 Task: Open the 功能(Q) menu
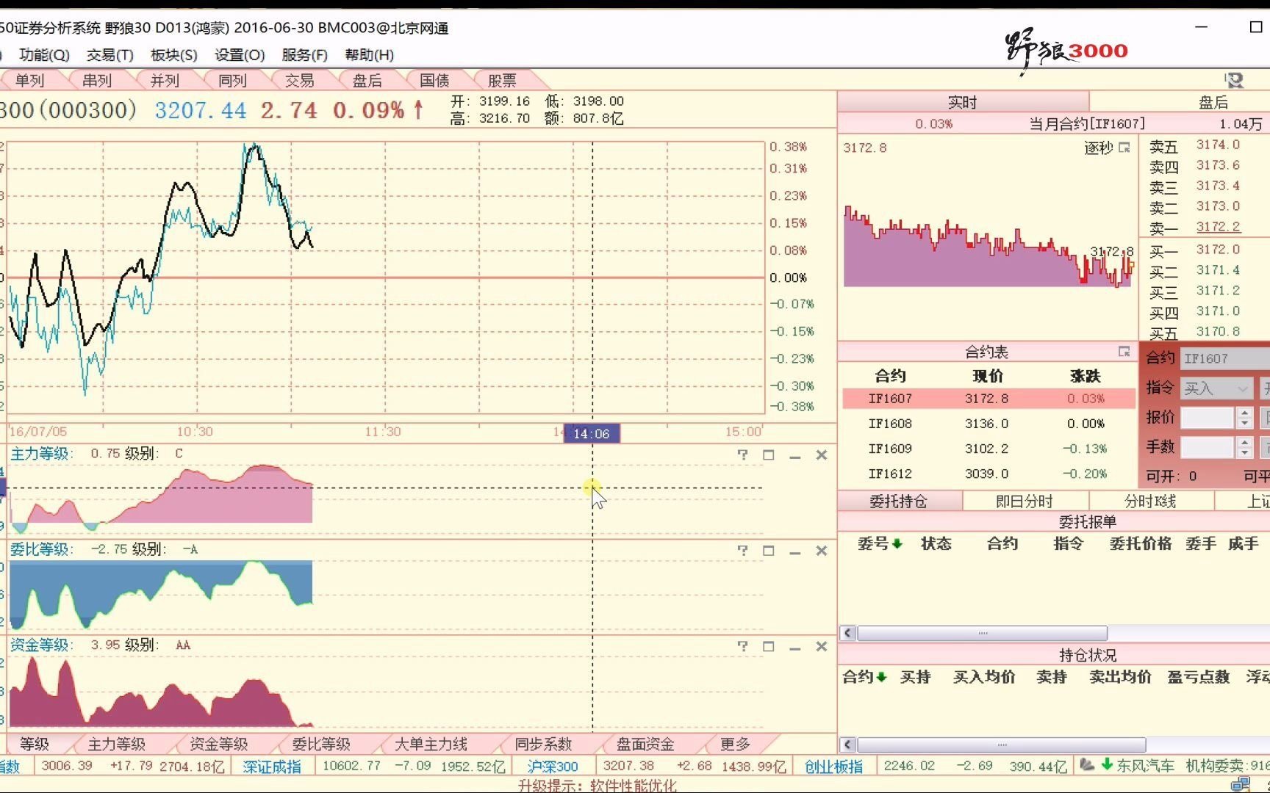click(44, 55)
